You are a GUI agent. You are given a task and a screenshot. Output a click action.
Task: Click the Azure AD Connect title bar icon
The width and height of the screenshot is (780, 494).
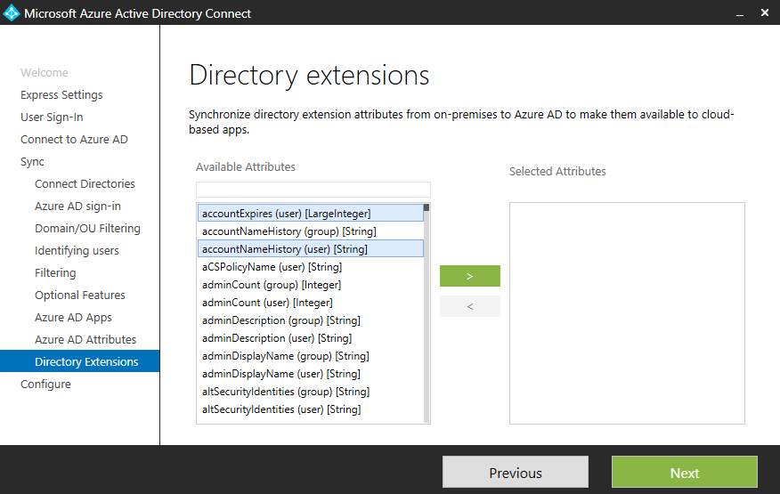pos(12,13)
